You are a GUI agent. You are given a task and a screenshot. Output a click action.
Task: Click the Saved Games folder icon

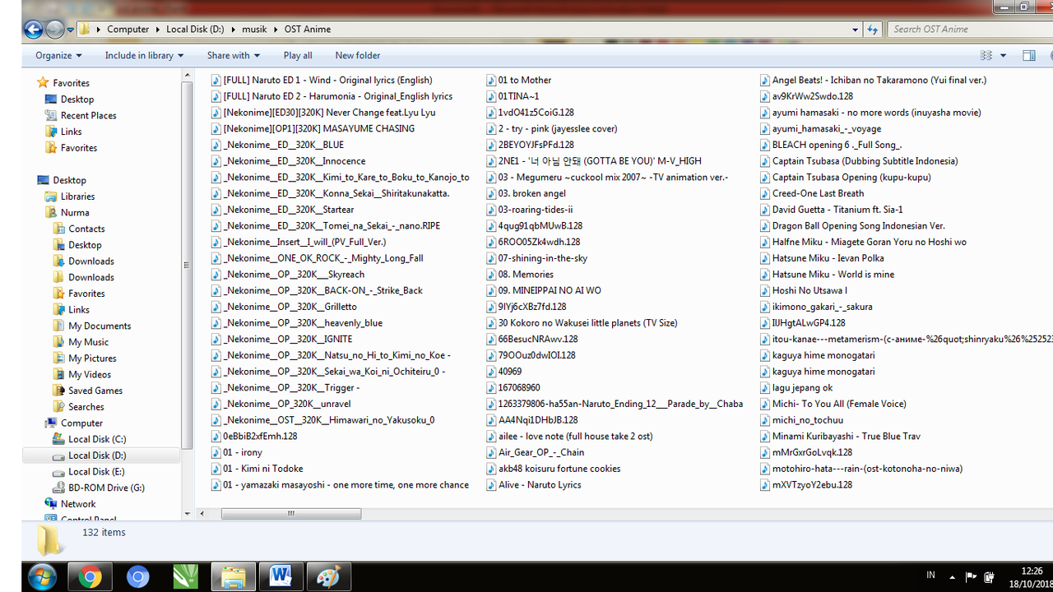pyautogui.click(x=58, y=391)
